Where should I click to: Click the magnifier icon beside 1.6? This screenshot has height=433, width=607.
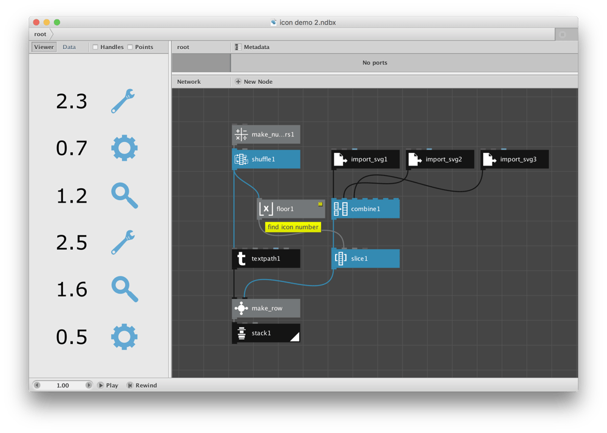point(124,289)
